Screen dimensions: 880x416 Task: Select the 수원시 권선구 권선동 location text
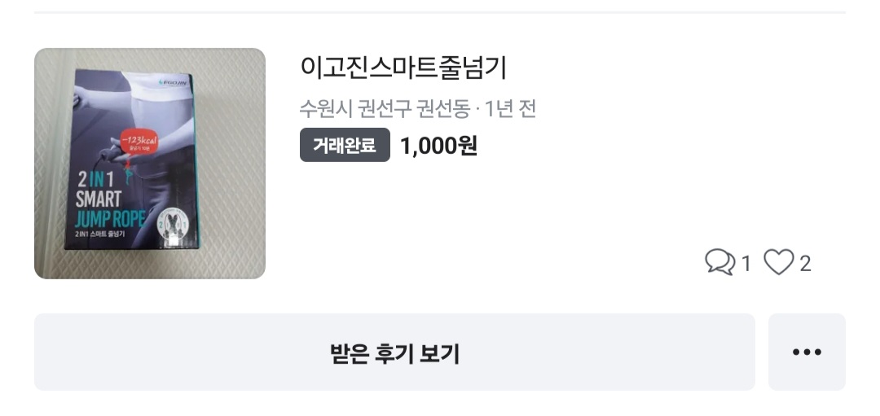click(x=385, y=108)
